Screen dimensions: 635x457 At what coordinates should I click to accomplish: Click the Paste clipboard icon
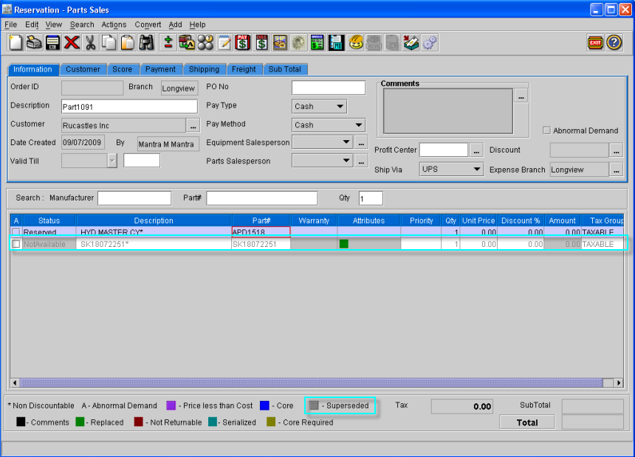(128, 43)
